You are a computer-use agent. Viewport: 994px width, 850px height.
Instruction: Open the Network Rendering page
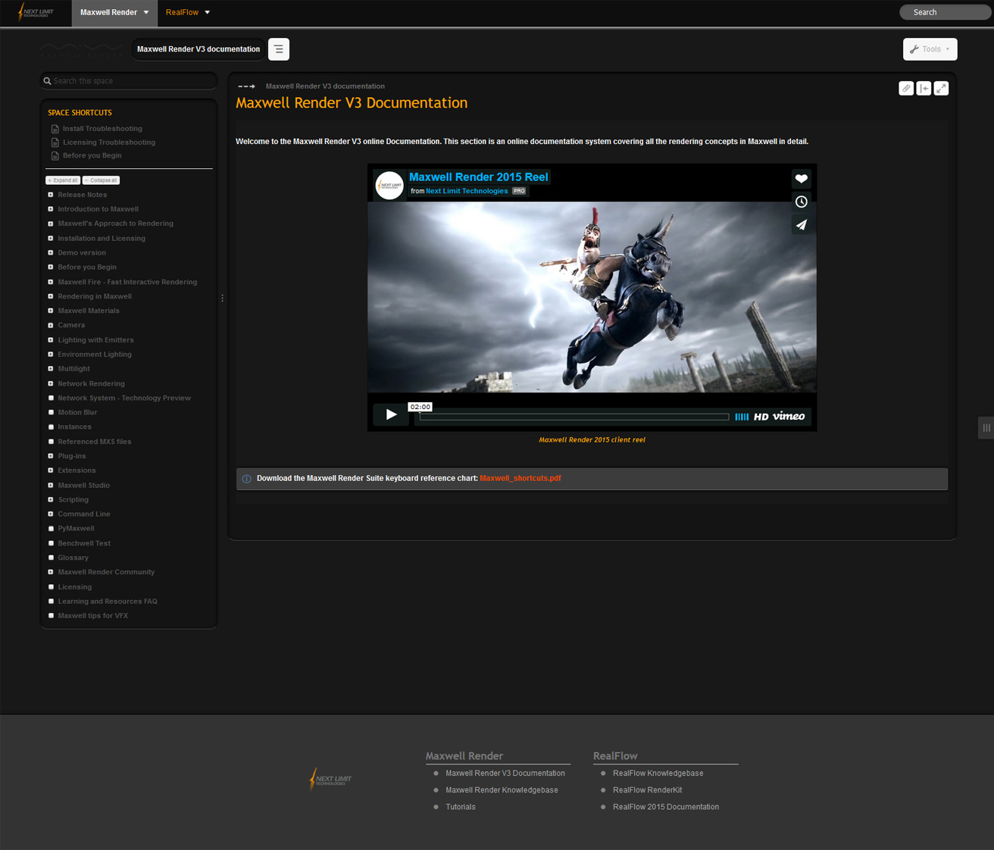click(x=91, y=384)
